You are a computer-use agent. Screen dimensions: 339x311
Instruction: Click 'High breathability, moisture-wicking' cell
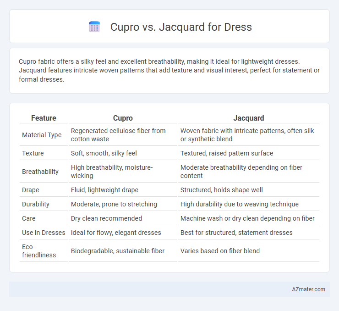(x=123, y=172)
